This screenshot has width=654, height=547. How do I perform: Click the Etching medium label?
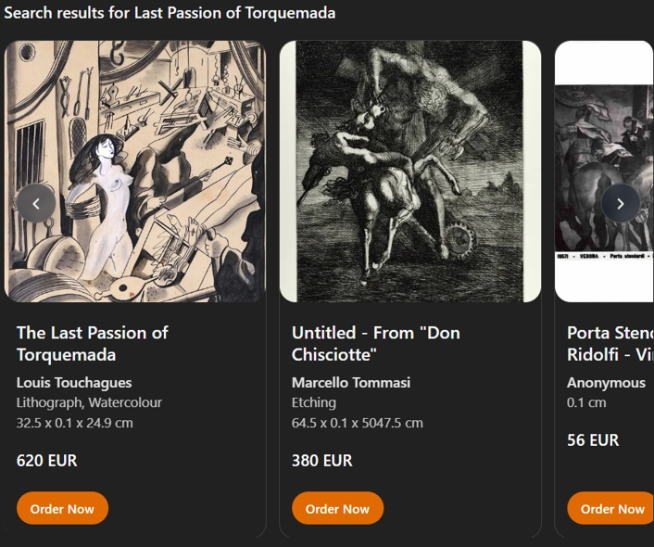point(314,402)
